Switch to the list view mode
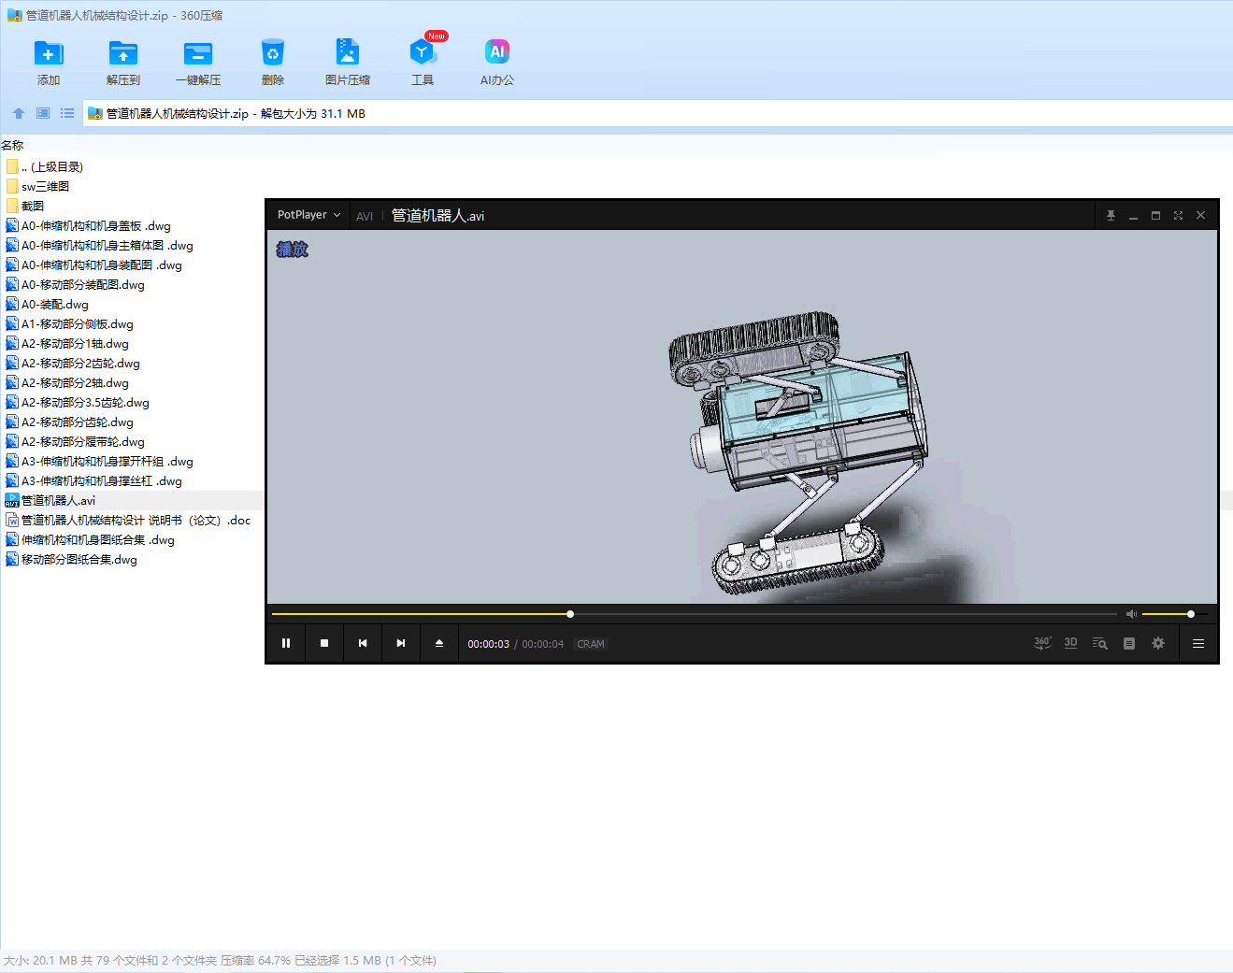The width and height of the screenshot is (1233, 973). 67,113
